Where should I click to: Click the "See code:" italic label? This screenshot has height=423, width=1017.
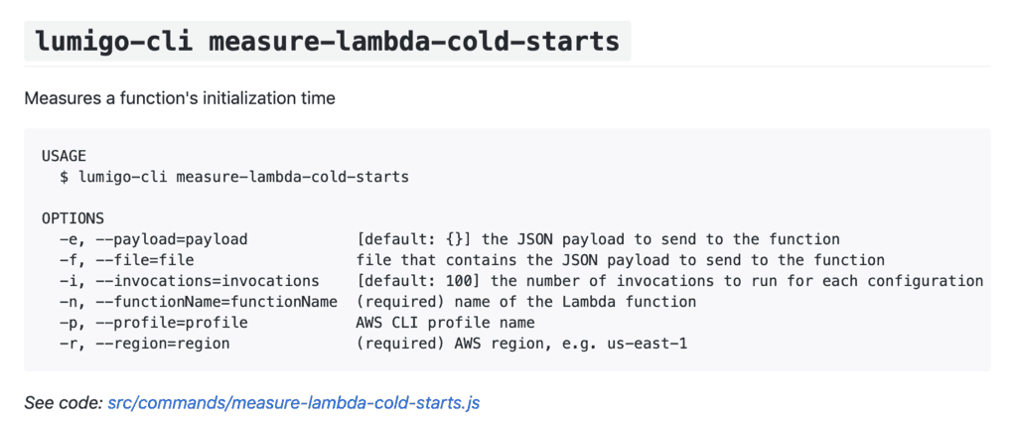click(x=63, y=403)
